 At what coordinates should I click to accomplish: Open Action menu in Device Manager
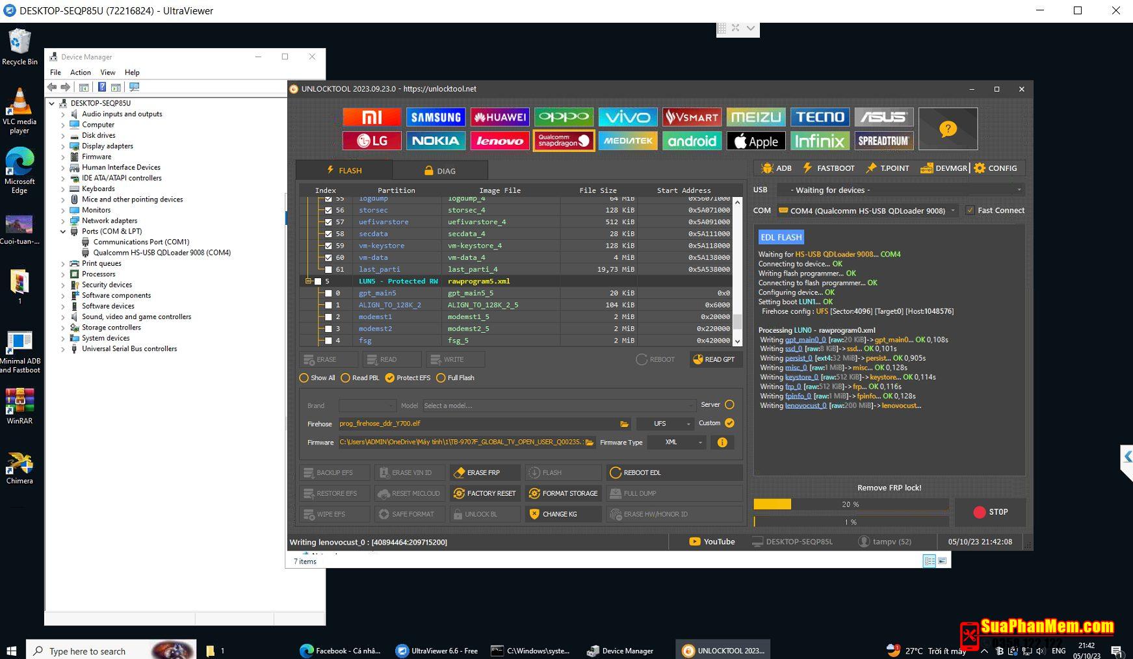(81, 72)
